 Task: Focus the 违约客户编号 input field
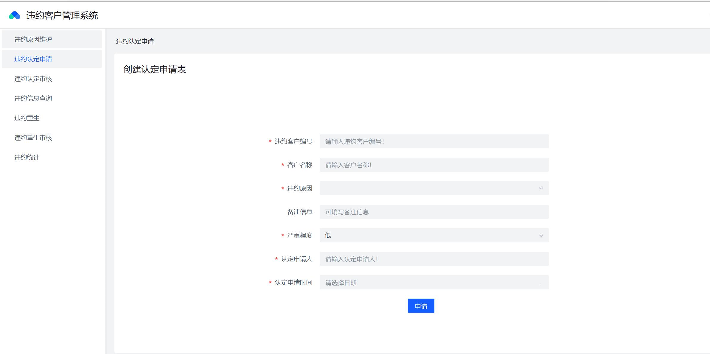(x=434, y=141)
